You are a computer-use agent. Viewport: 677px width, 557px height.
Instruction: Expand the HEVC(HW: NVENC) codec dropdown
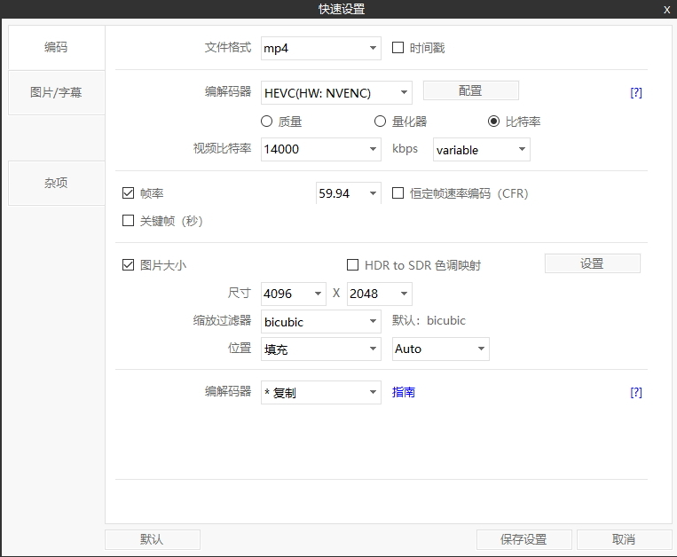coord(336,93)
